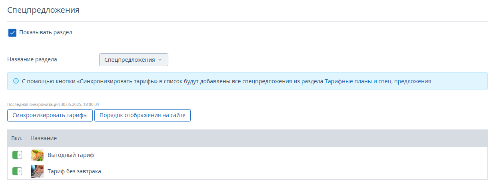The height and width of the screenshot is (190, 495).
Task: Click the food thumbnail of Выгодный тариф
Action: (37, 155)
